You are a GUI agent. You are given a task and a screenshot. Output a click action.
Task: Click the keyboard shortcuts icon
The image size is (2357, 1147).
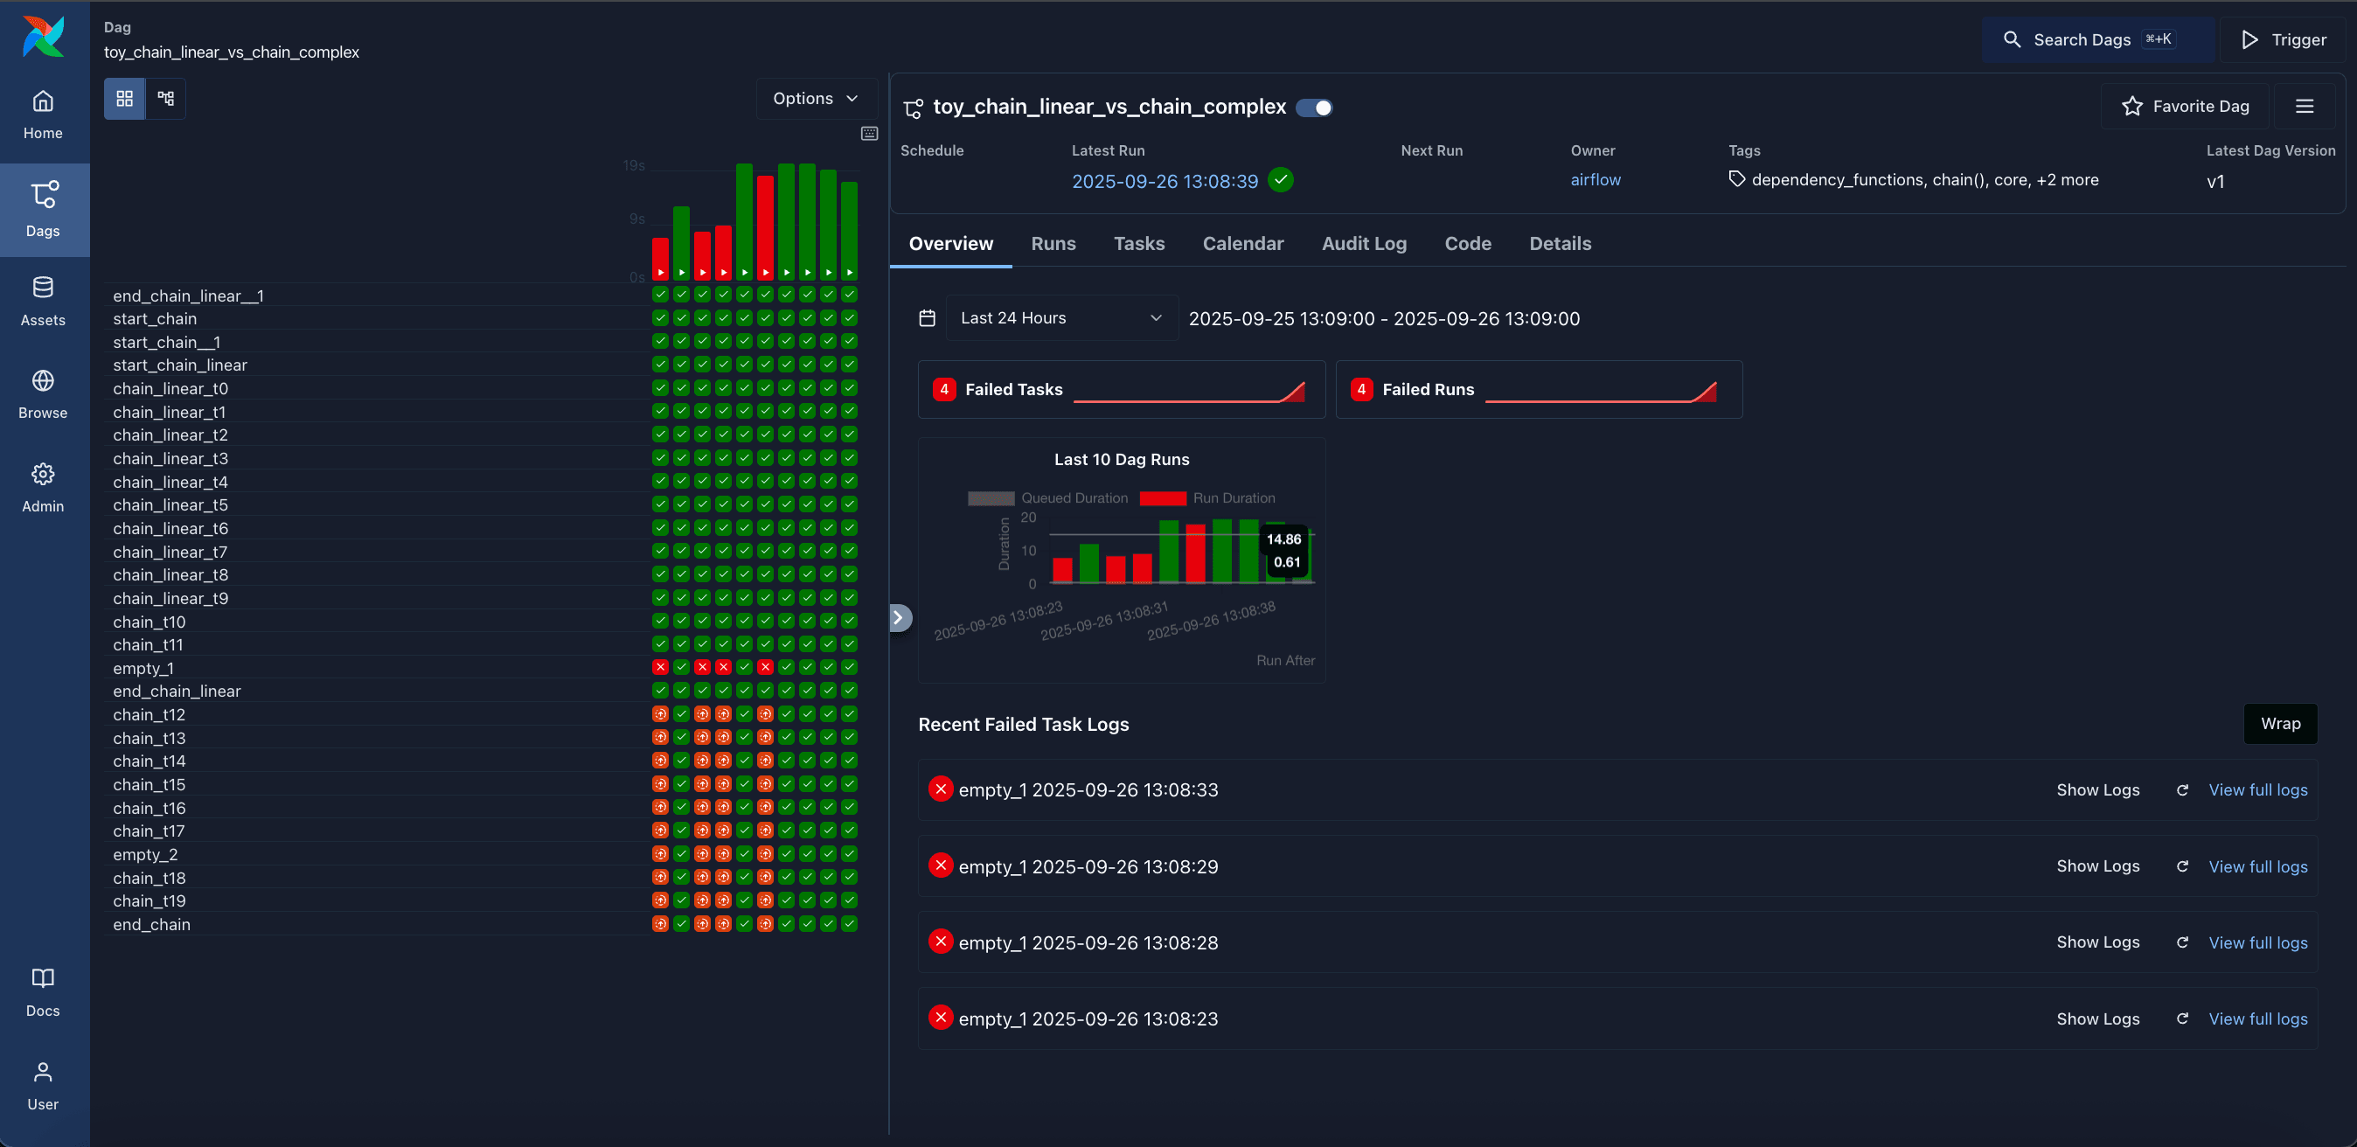tap(869, 134)
